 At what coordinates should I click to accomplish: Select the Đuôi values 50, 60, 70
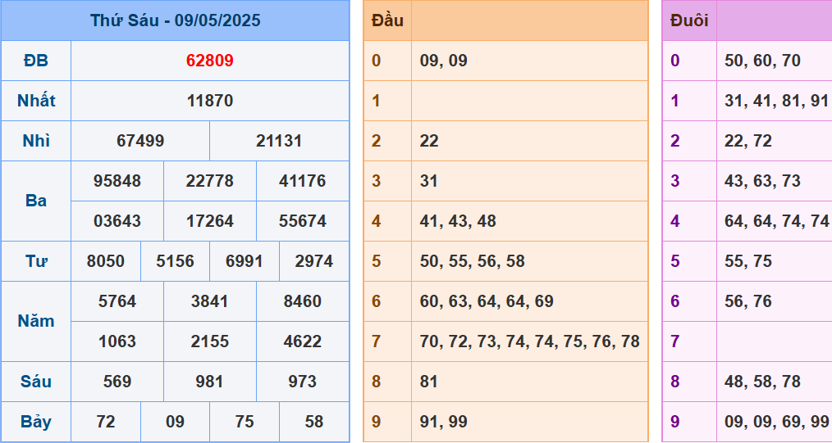pyautogui.click(x=762, y=61)
